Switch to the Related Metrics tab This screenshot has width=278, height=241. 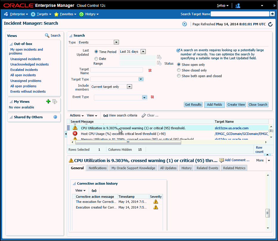click(234, 168)
